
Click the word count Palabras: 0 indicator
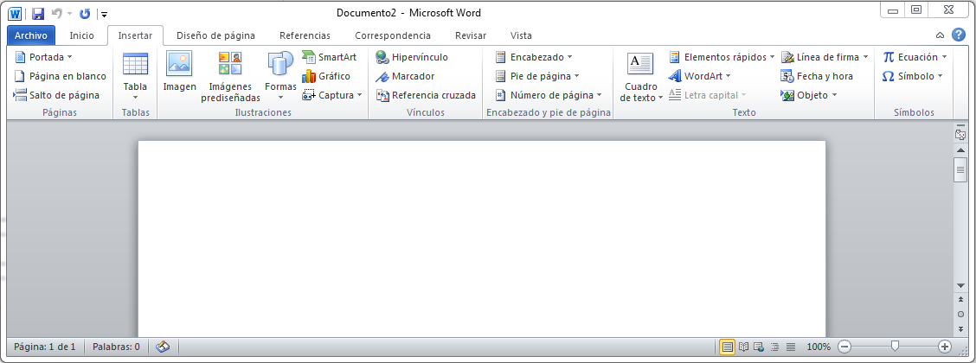[x=116, y=347]
